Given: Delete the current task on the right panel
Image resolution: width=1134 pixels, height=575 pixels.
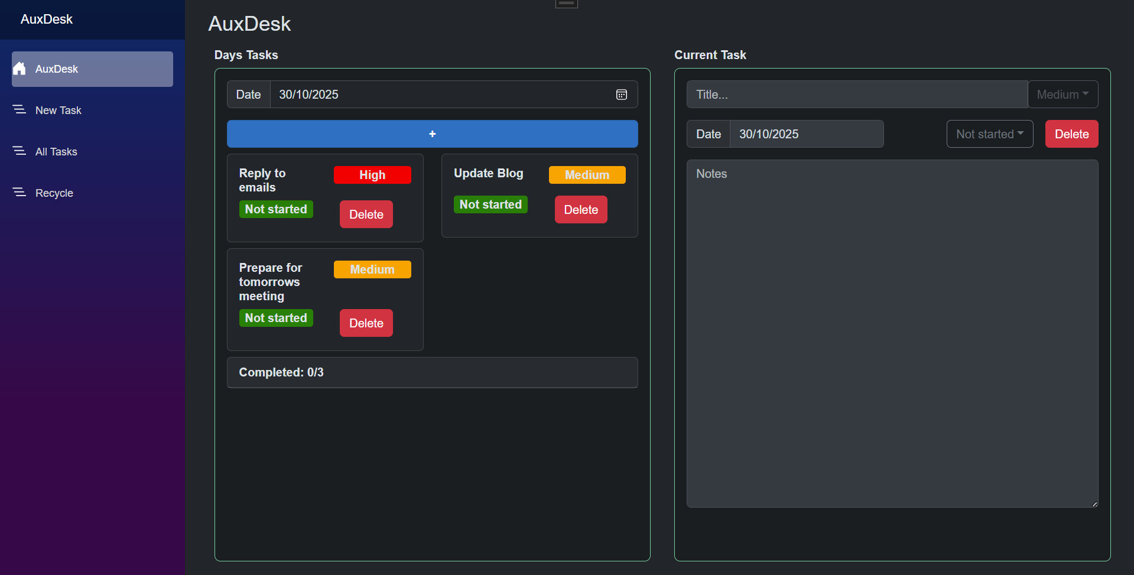Looking at the screenshot, I should pyautogui.click(x=1071, y=134).
